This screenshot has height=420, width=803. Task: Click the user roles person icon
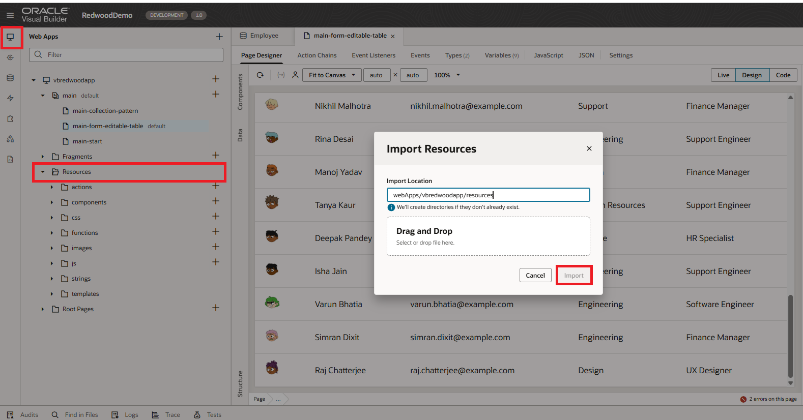point(295,75)
